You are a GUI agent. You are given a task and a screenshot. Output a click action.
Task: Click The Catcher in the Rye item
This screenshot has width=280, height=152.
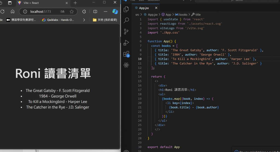coord(57,107)
